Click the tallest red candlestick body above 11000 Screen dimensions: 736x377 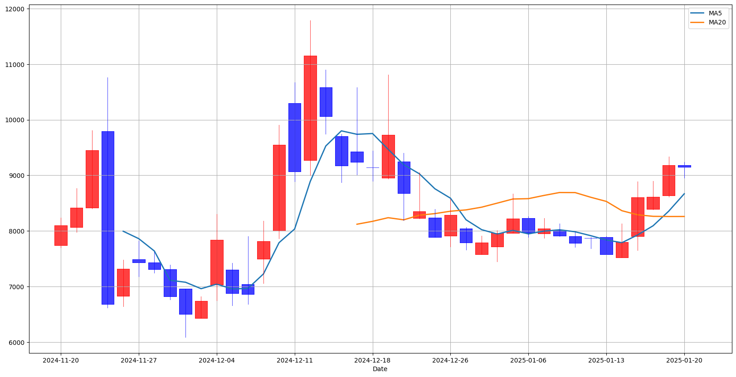310,108
